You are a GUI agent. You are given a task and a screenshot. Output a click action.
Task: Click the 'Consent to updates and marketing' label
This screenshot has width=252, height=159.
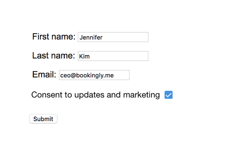click(x=96, y=95)
